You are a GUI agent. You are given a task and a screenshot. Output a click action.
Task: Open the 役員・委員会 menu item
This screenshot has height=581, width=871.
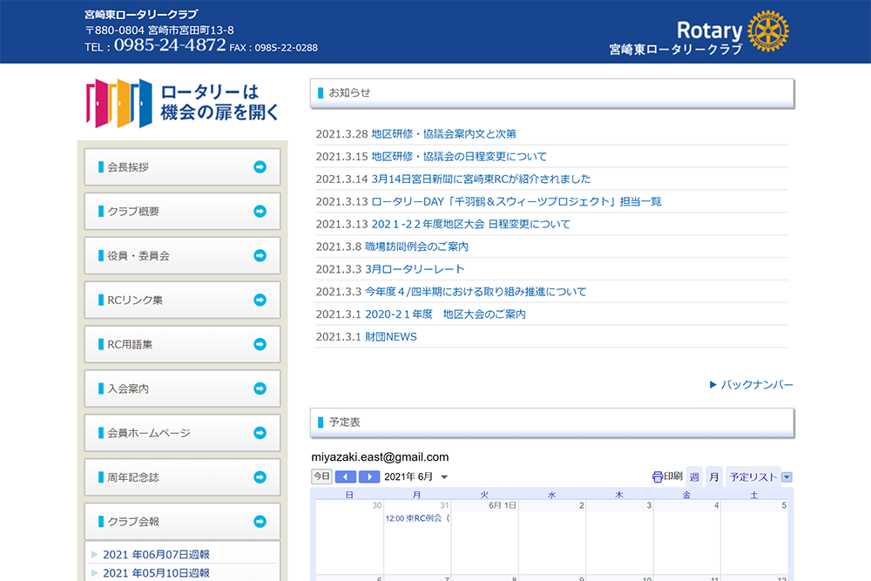[182, 255]
